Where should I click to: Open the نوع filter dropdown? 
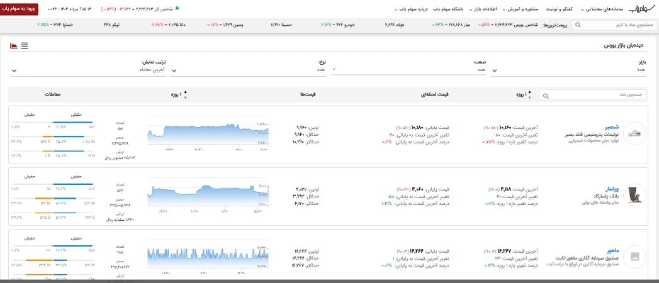click(x=249, y=70)
